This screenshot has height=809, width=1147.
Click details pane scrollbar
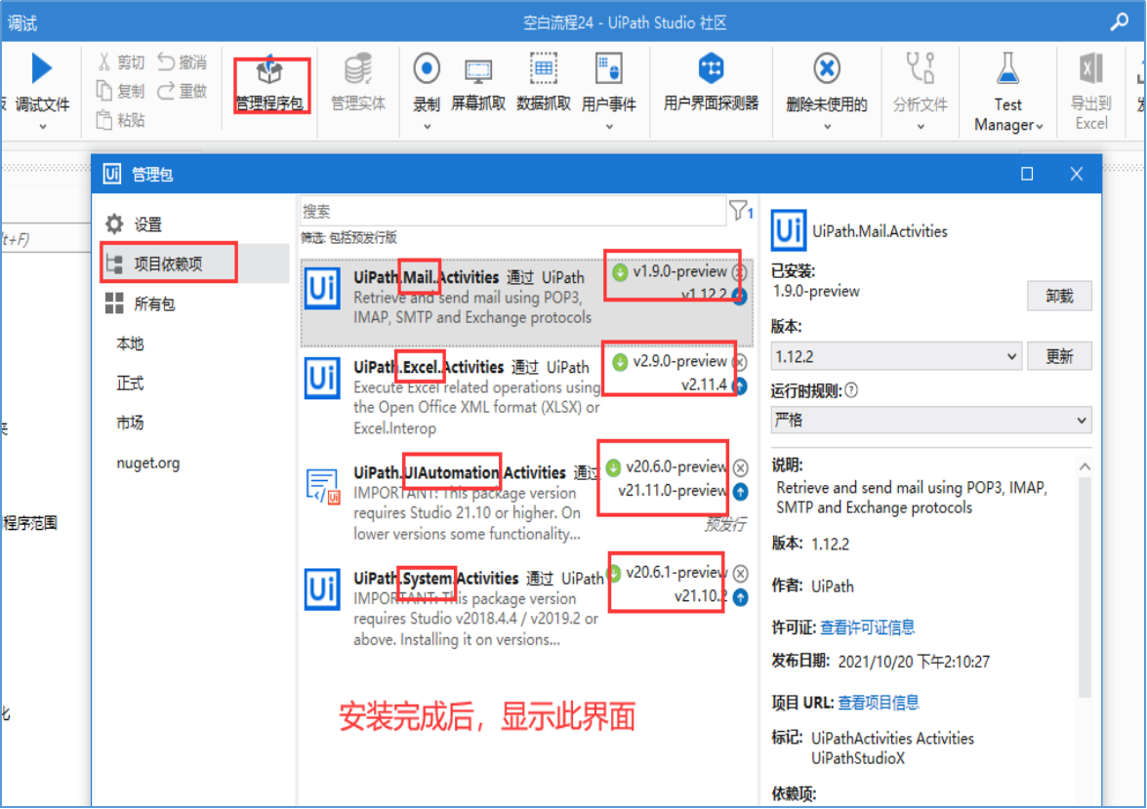point(1085,587)
